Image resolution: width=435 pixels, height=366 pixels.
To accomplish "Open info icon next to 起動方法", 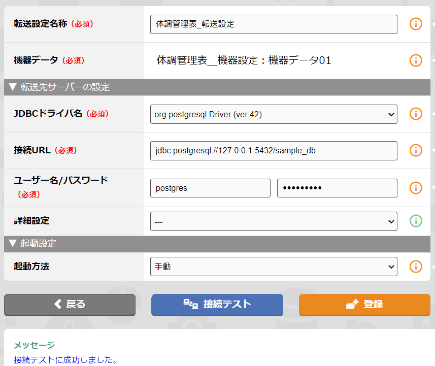I will click(x=416, y=267).
